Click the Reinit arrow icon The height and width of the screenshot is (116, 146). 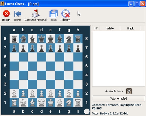pos(18,14)
